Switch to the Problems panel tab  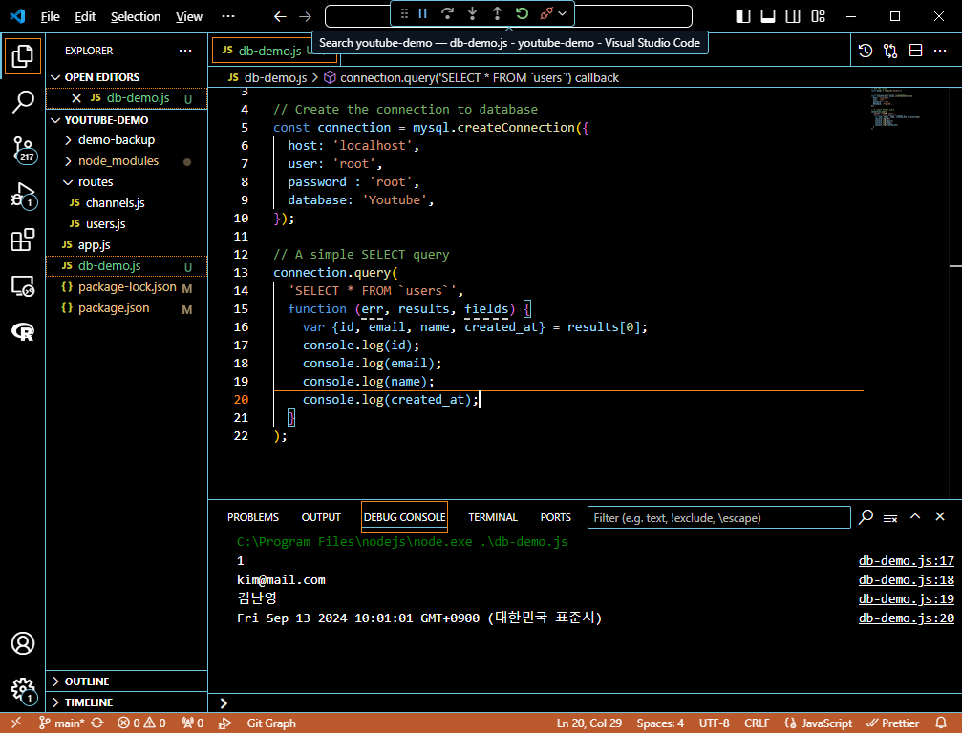point(253,517)
